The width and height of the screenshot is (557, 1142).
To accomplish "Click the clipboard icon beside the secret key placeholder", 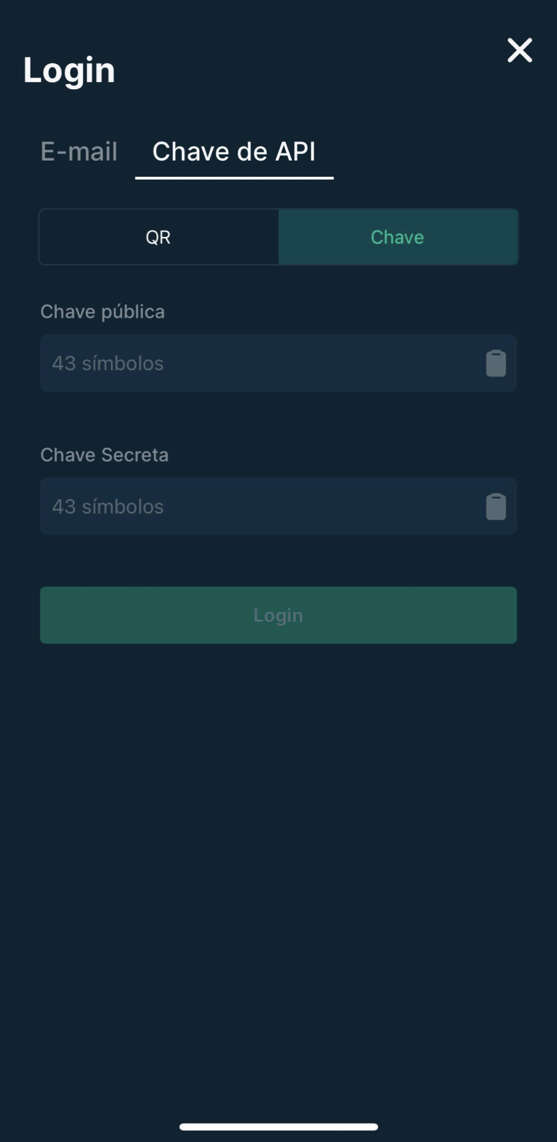I will point(496,507).
